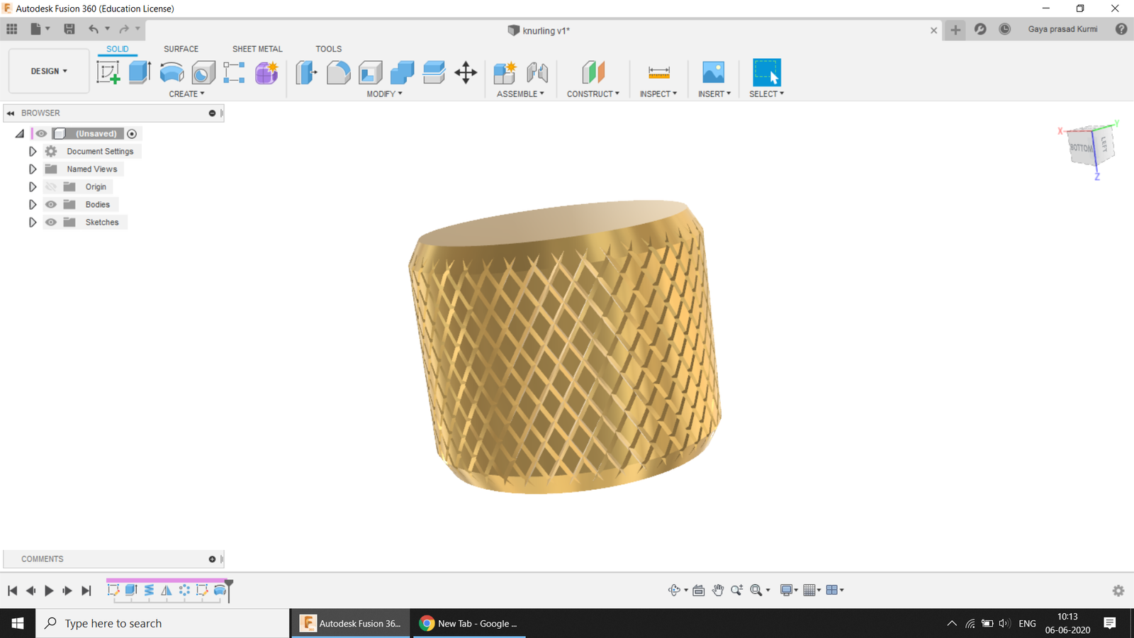This screenshot has height=638, width=1134.
Task: Open the CREATE dropdown menu
Action: (186, 94)
